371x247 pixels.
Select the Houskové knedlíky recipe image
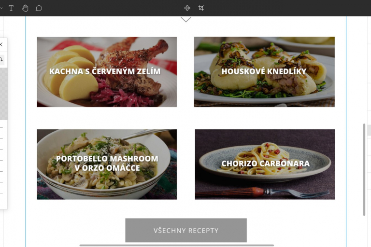point(264,72)
